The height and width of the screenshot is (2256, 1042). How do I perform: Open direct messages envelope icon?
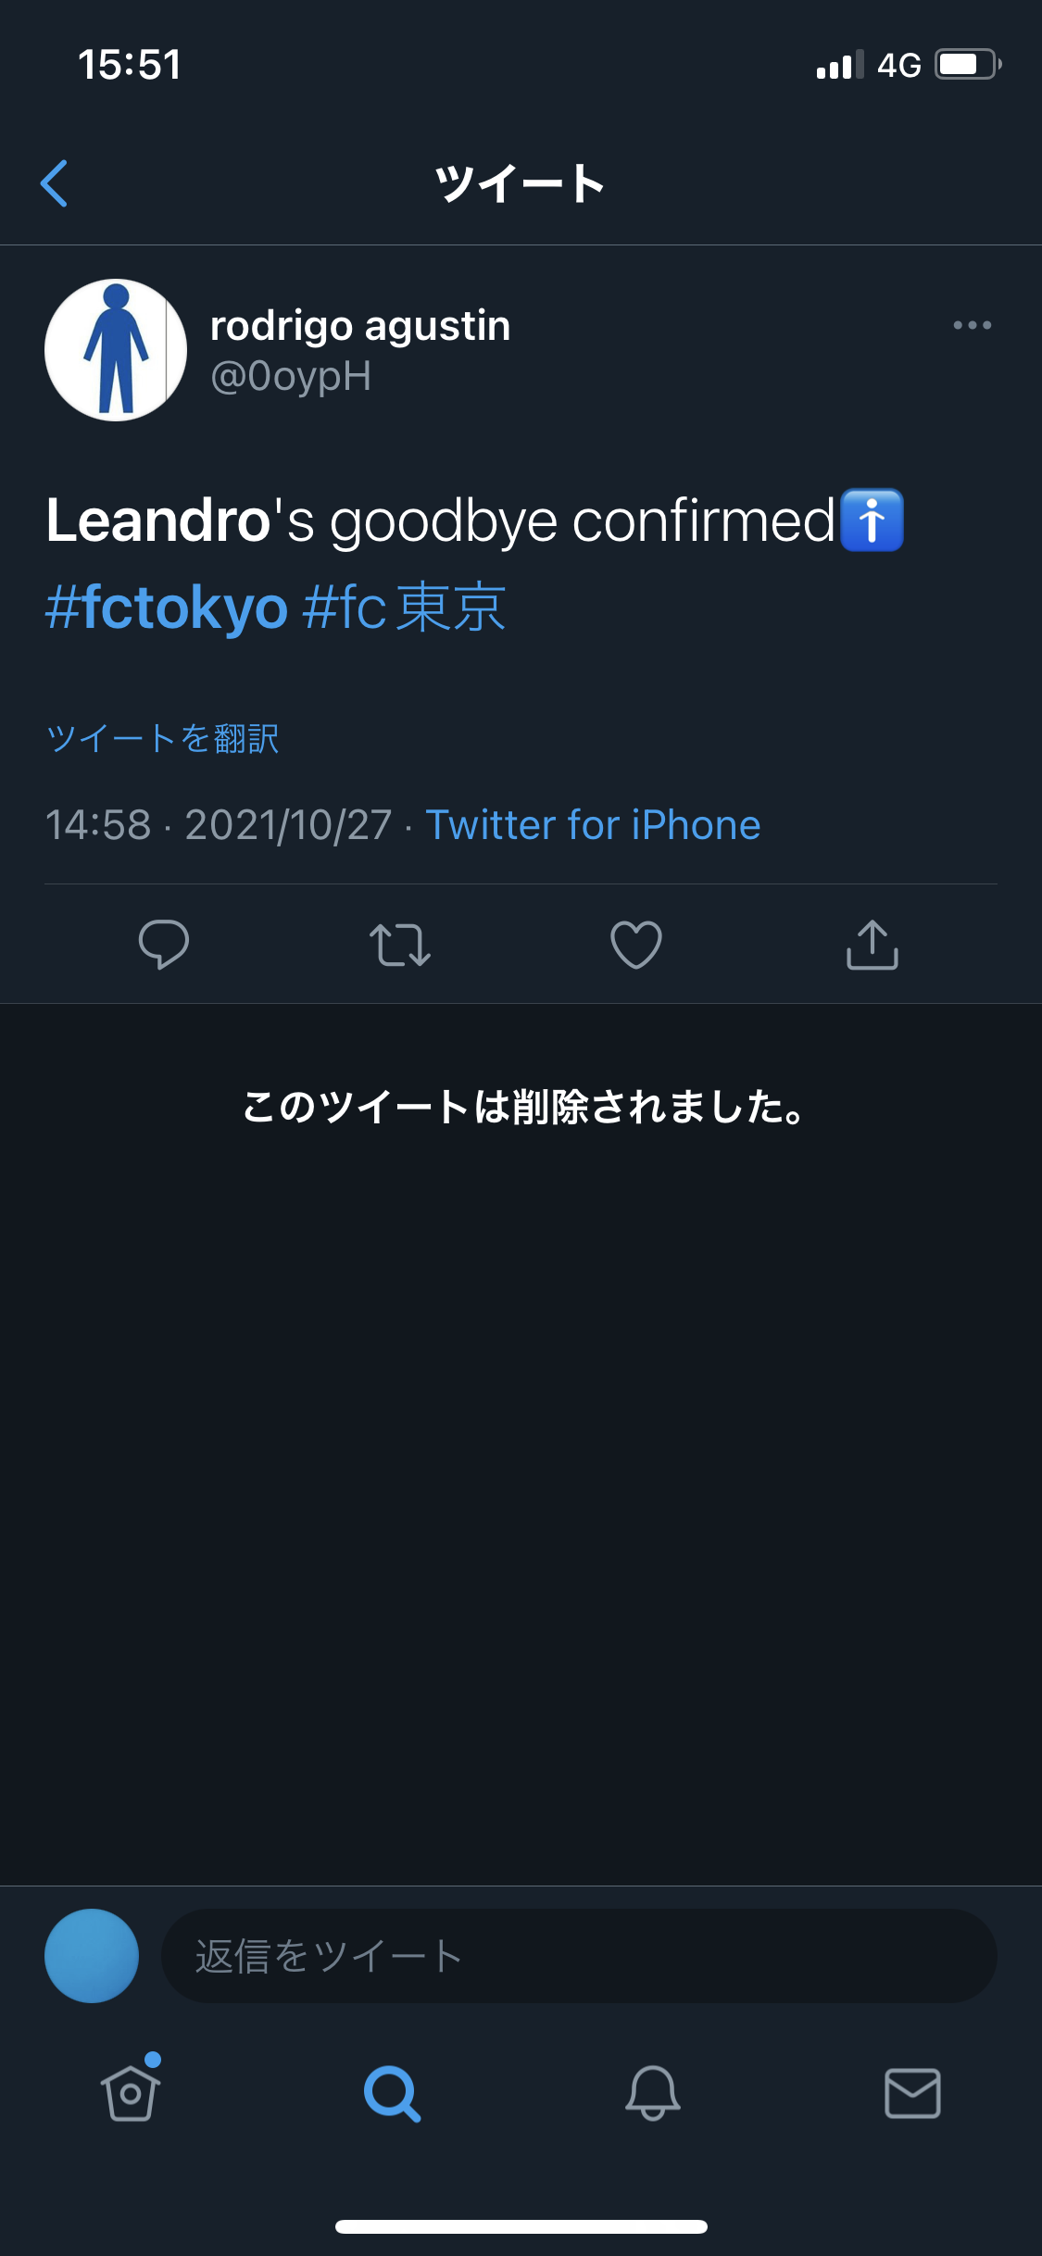point(913,2093)
